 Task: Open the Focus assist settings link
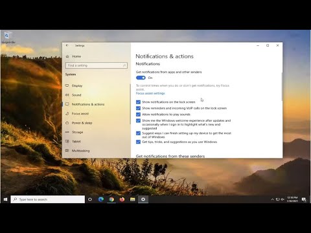150,93
